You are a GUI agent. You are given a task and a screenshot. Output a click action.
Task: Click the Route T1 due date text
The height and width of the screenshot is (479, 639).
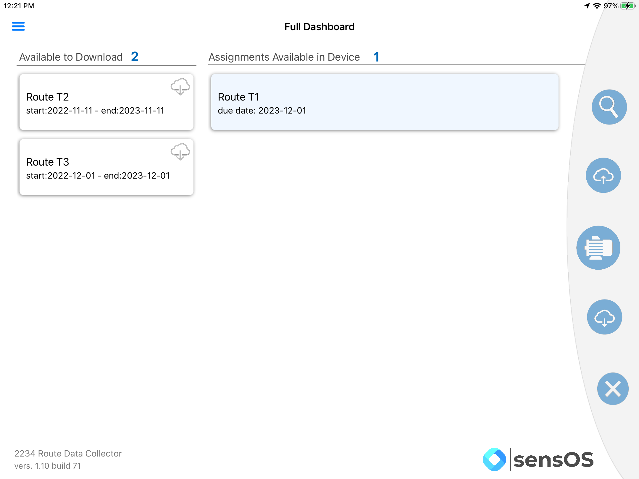[x=262, y=111]
